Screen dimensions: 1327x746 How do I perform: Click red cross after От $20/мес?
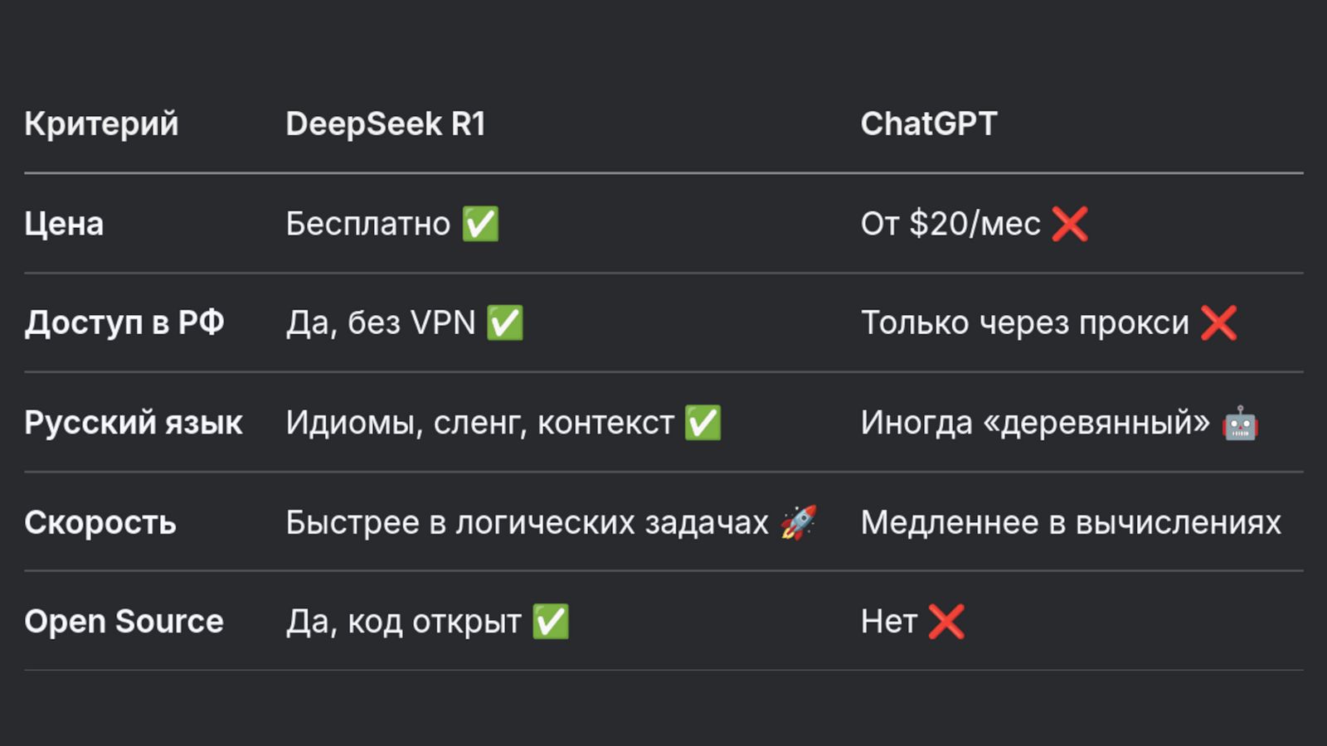point(1070,224)
